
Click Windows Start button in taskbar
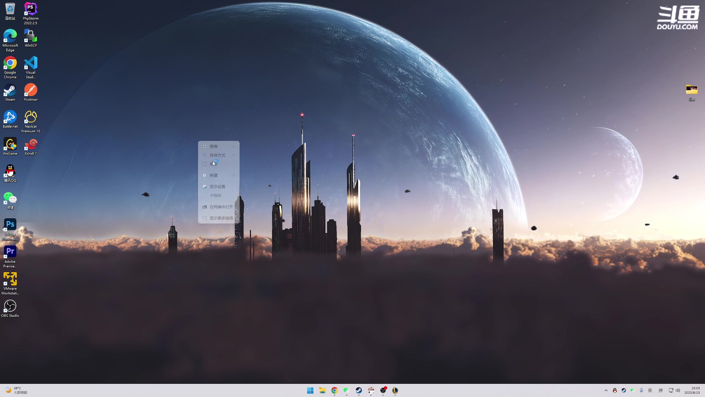tap(310, 390)
